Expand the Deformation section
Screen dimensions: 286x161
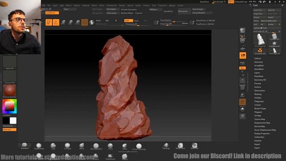260,90
